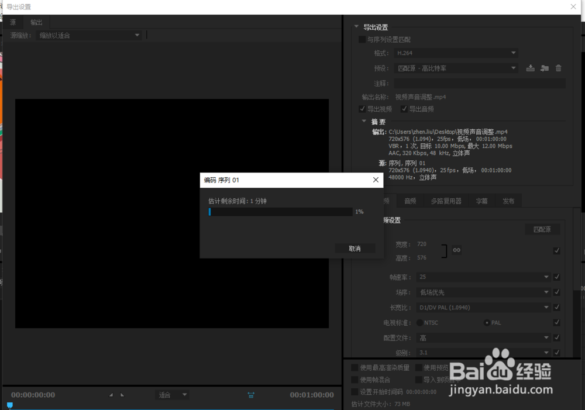The height and width of the screenshot is (410, 585).
Task: Click the duration 00:01:00:00 display
Action: pyautogui.click(x=312, y=395)
